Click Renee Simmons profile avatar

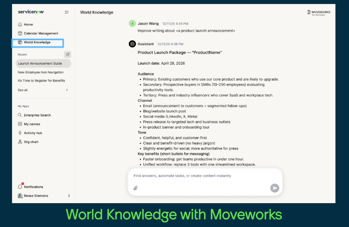click(20, 196)
